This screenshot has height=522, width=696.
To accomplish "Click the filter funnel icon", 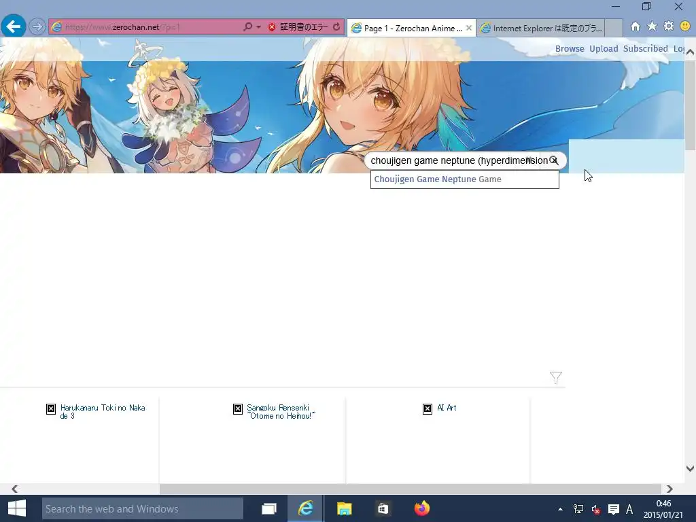I will pyautogui.click(x=556, y=377).
